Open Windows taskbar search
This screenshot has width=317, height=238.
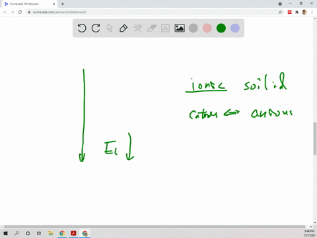pos(17,233)
